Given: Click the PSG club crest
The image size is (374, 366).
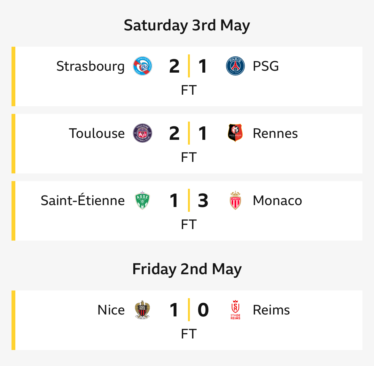Looking at the screenshot, I should click(x=235, y=66).
